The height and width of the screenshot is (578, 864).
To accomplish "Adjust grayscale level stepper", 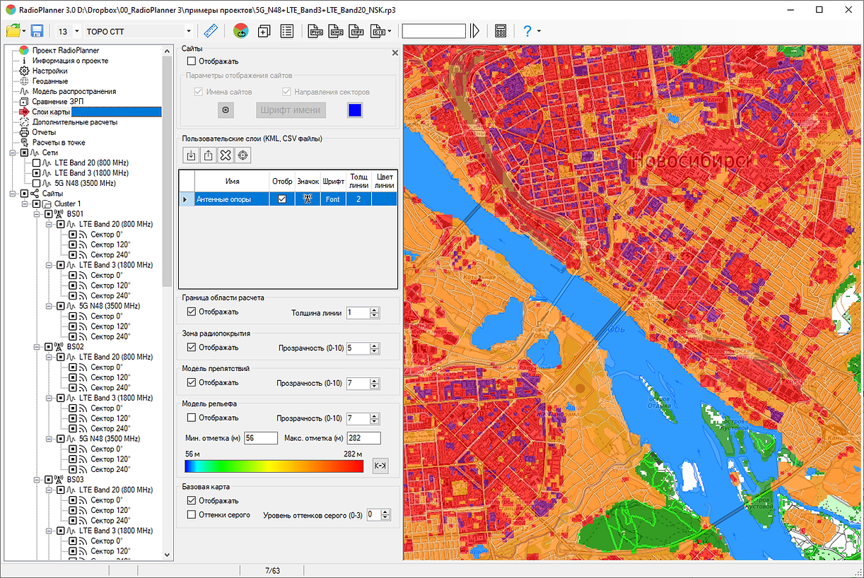I will click(387, 515).
